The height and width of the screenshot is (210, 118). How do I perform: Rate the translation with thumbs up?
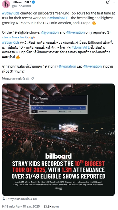(28, 79)
